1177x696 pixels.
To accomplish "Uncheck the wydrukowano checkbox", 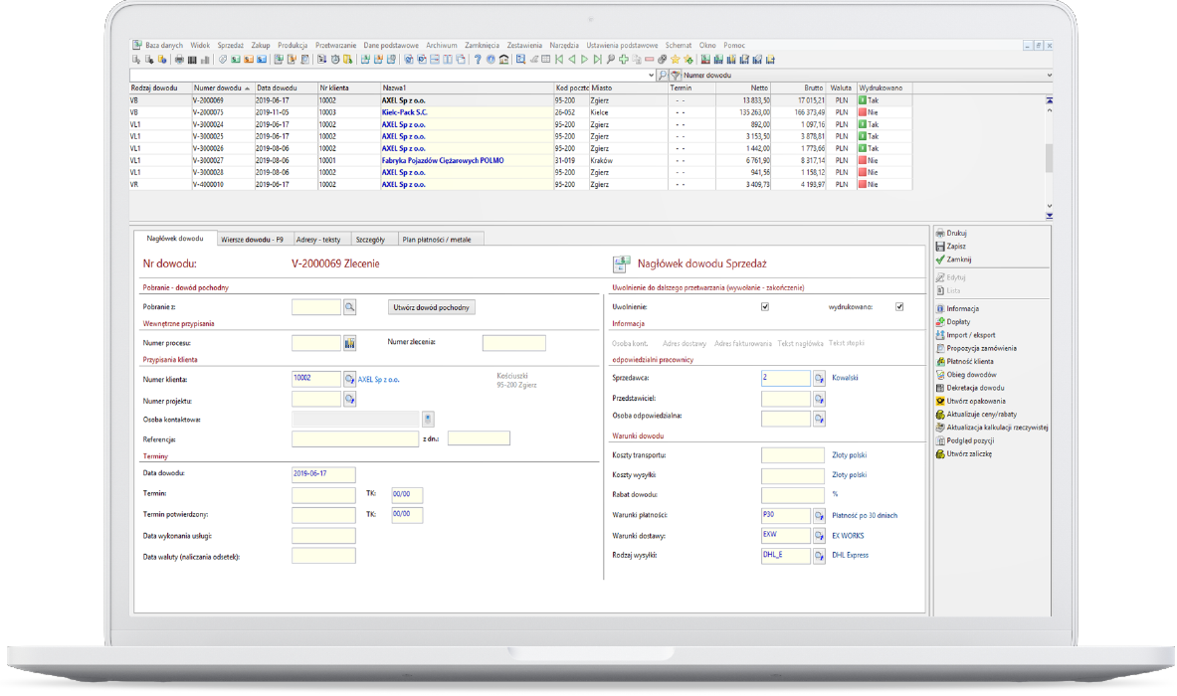I will click(x=899, y=307).
